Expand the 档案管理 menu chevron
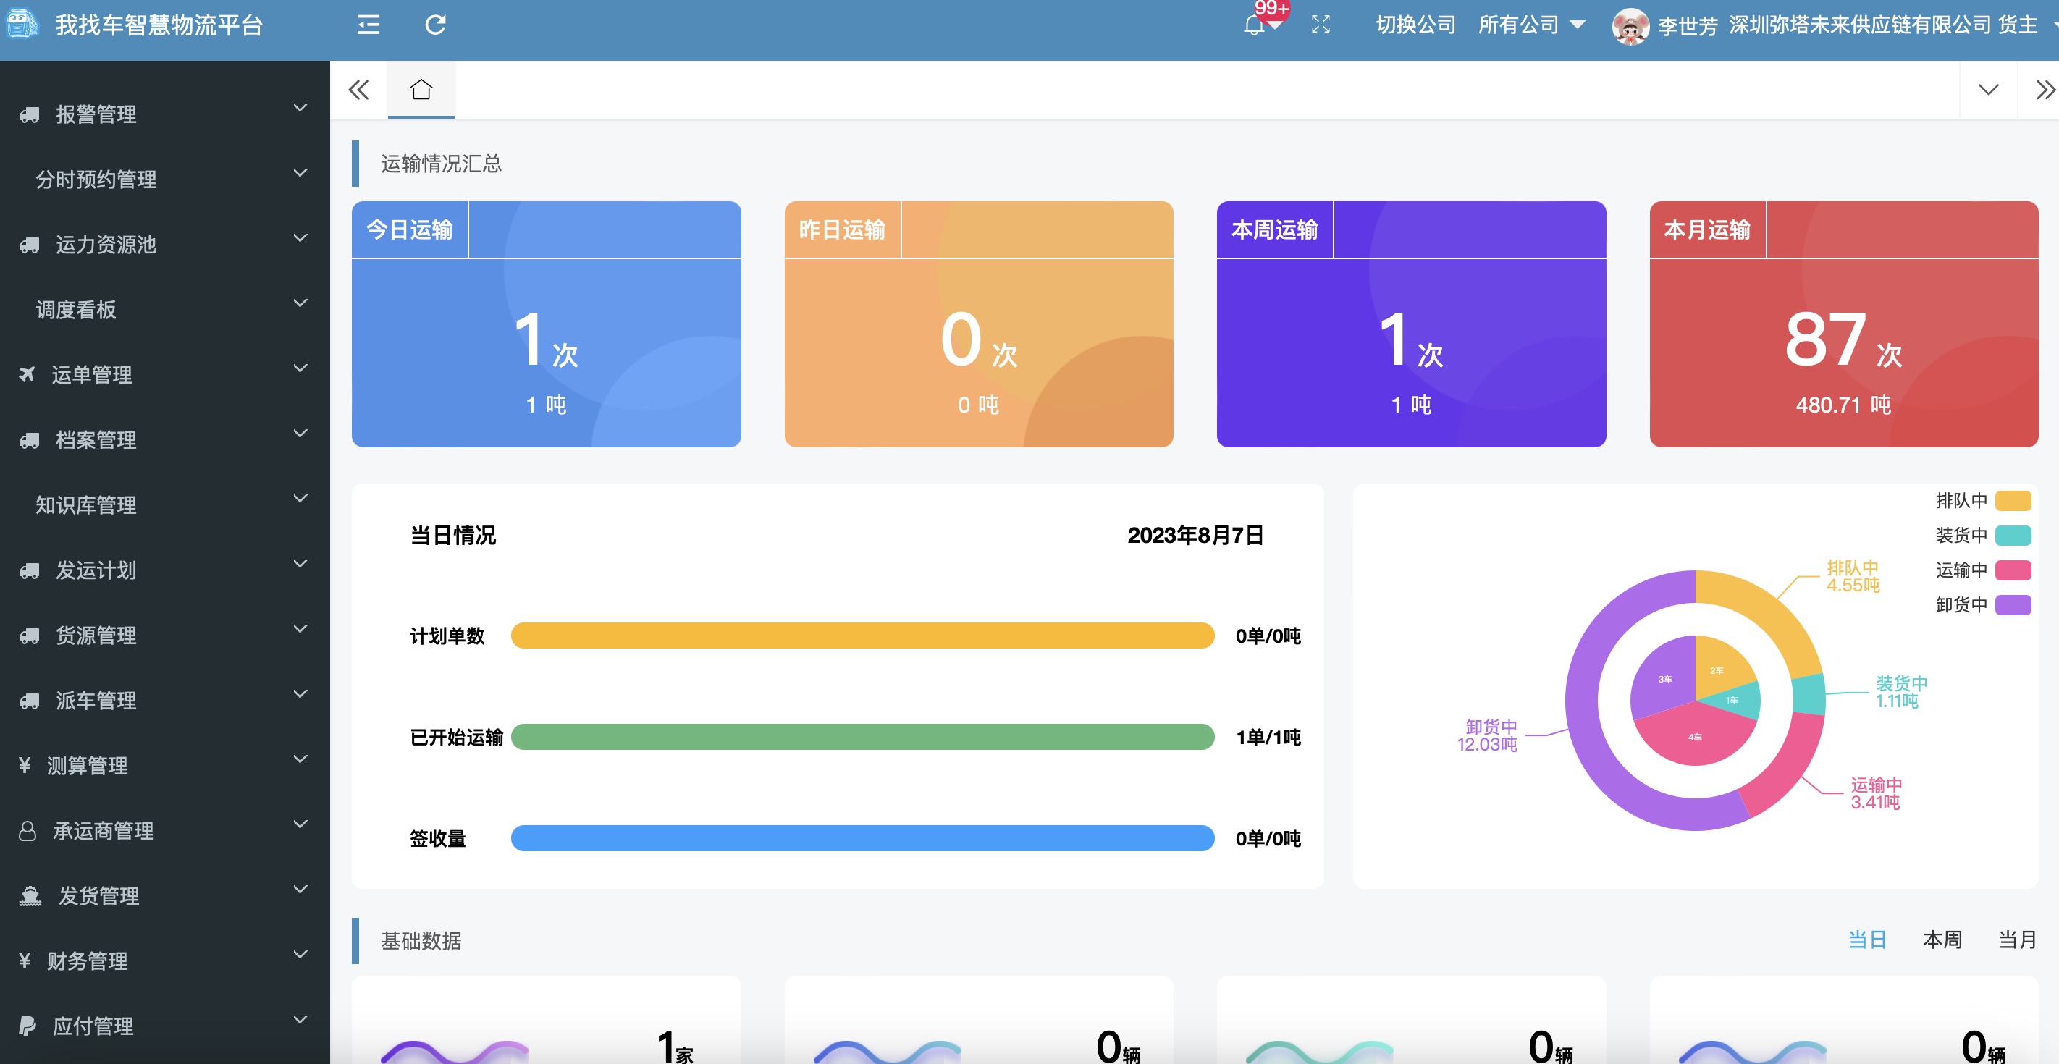 click(x=300, y=434)
